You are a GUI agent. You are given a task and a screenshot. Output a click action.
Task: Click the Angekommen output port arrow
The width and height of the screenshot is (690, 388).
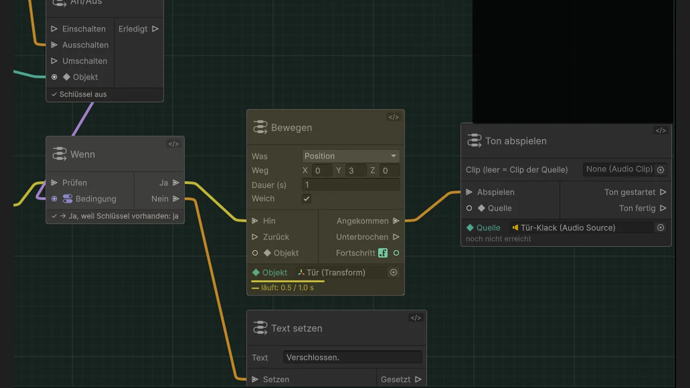[396, 221]
